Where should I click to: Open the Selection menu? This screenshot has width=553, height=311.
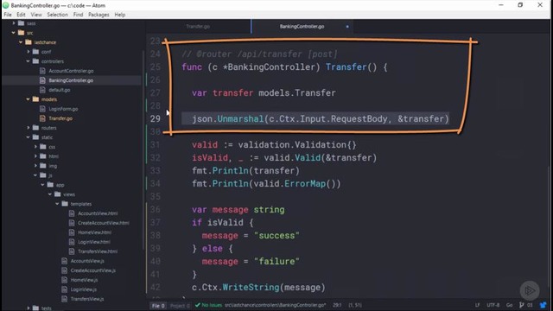coord(58,15)
